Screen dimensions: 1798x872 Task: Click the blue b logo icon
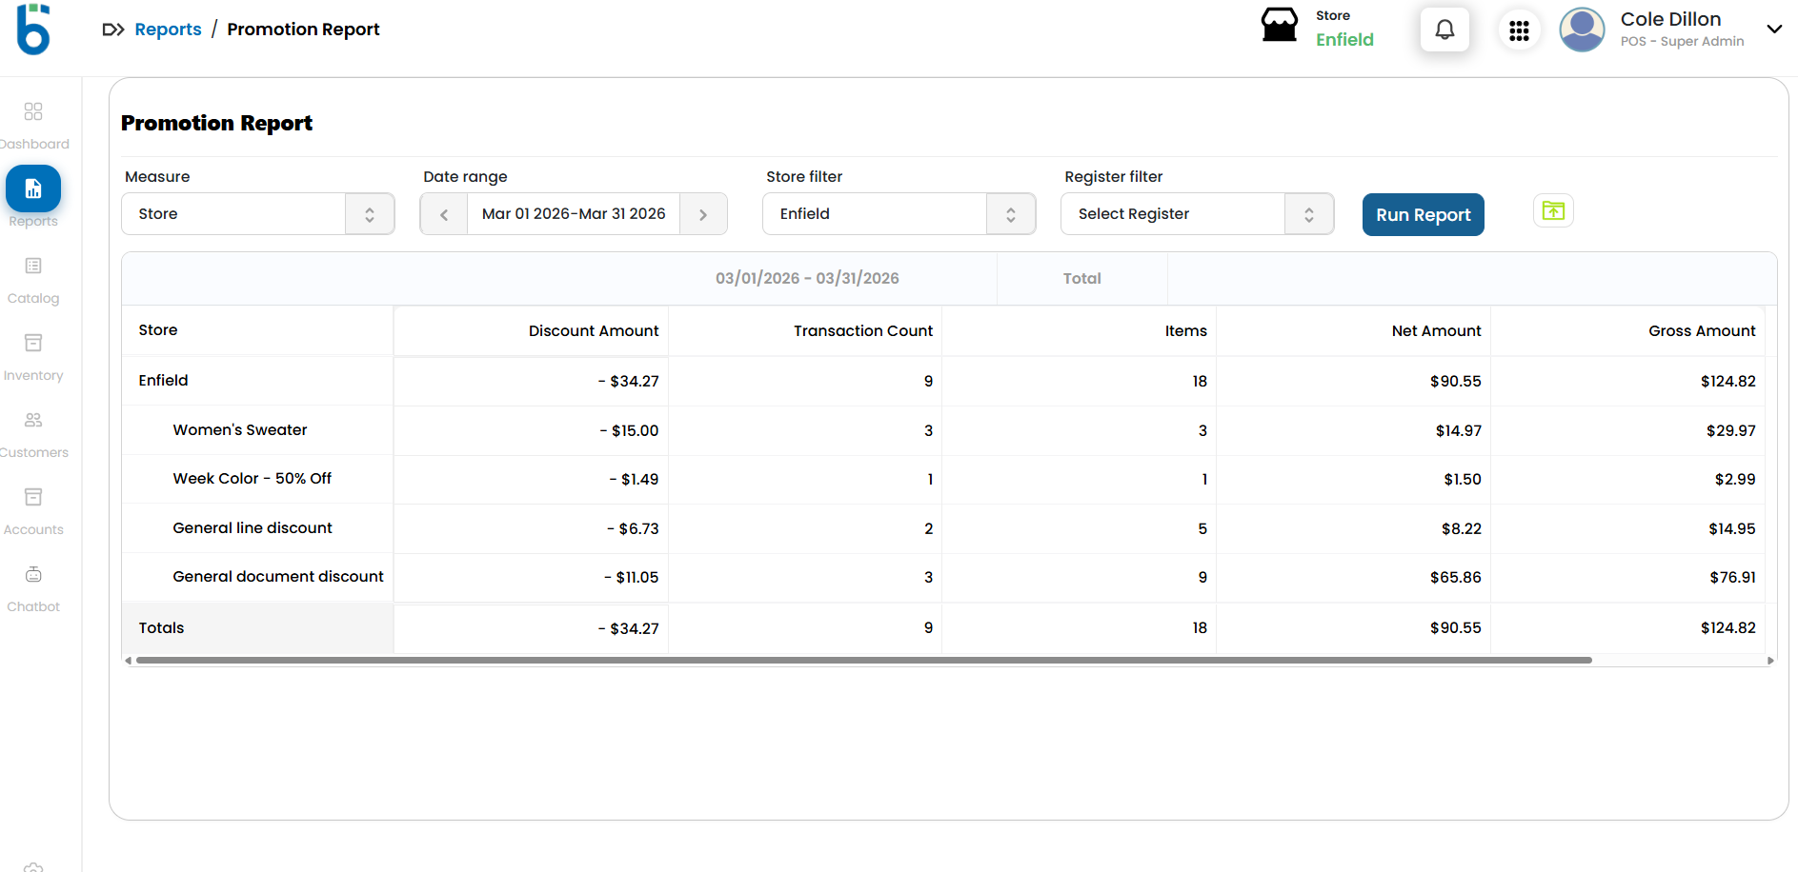tap(33, 29)
